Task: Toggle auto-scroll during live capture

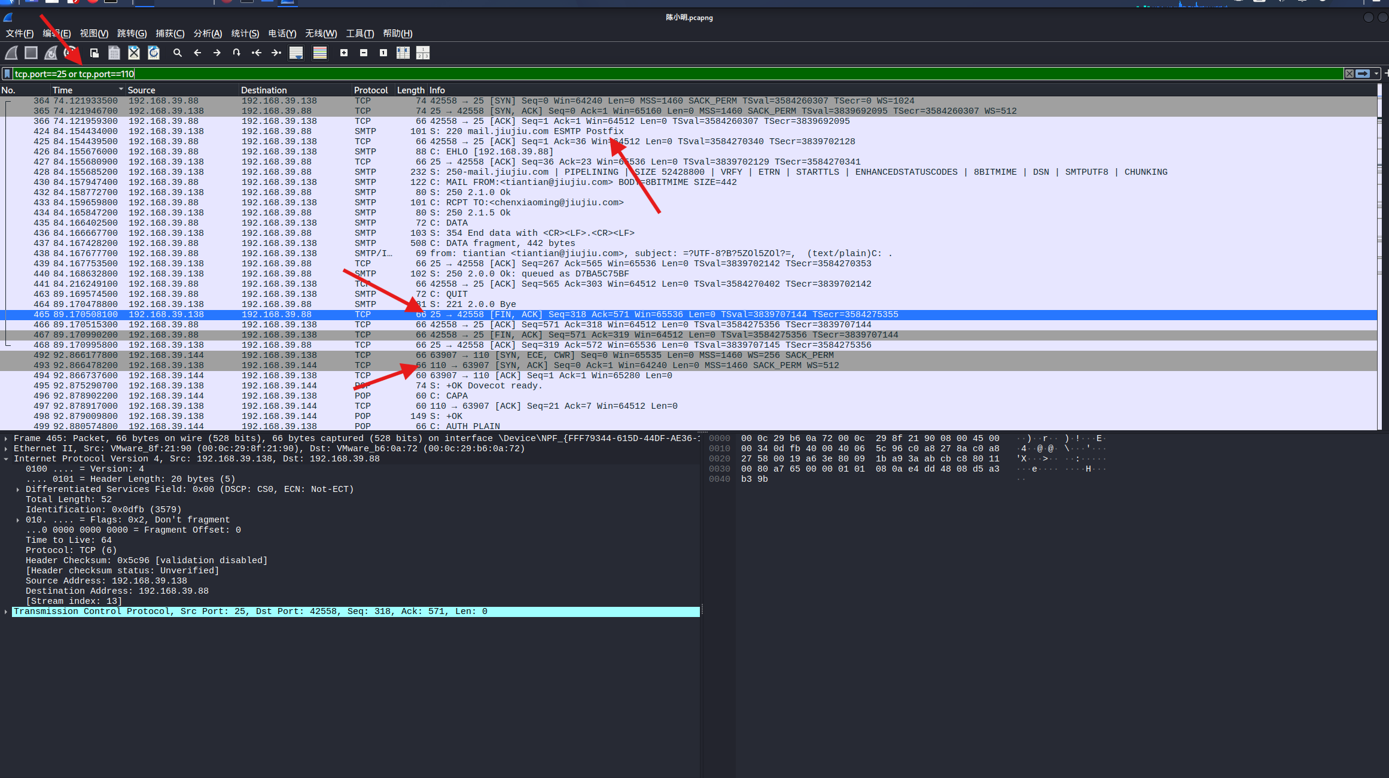Action: (296, 53)
